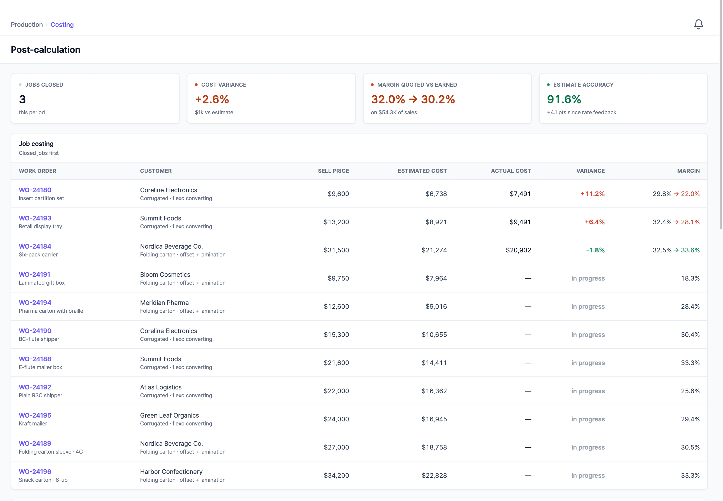Click the Job costing section heading
Viewport: 723px width, 501px height.
coord(36,144)
